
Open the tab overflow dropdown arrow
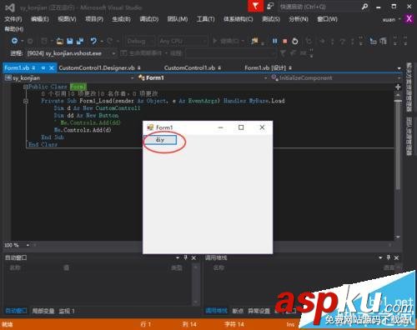point(399,68)
